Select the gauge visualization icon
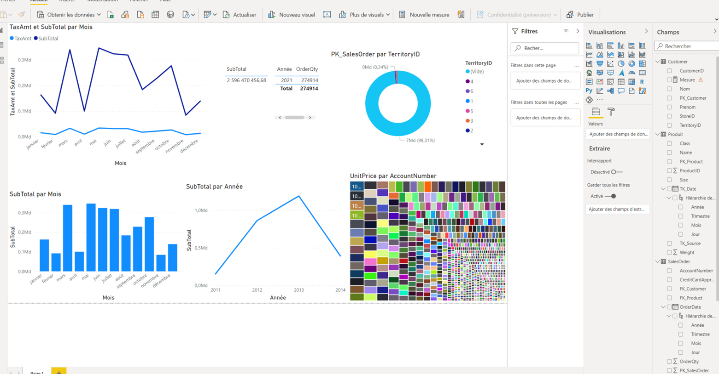 click(x=631, y=73)
